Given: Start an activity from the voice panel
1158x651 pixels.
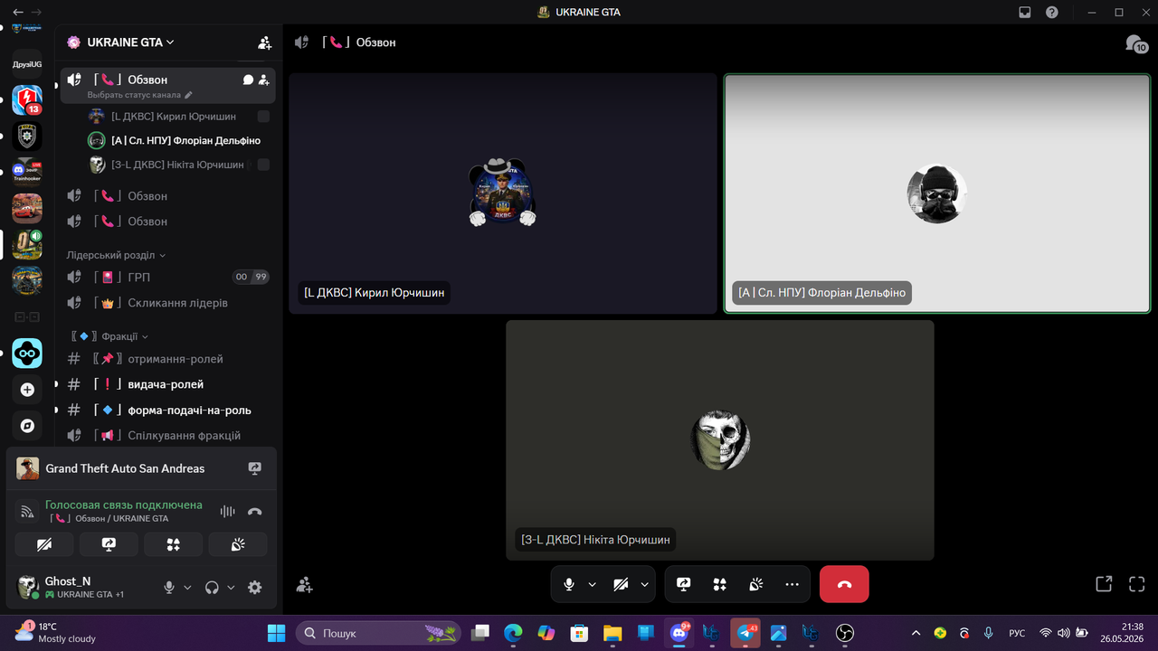Looking at the screenshot, I should [174, 544].
